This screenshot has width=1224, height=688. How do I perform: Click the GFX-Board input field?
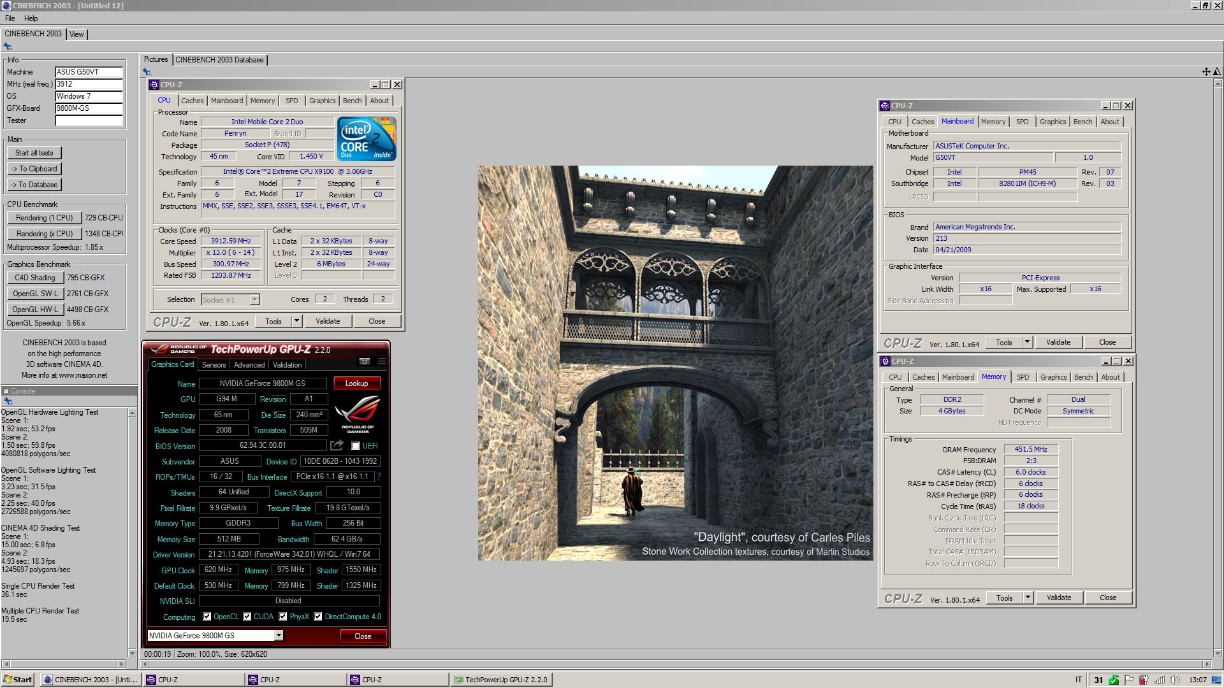[89, 108]
